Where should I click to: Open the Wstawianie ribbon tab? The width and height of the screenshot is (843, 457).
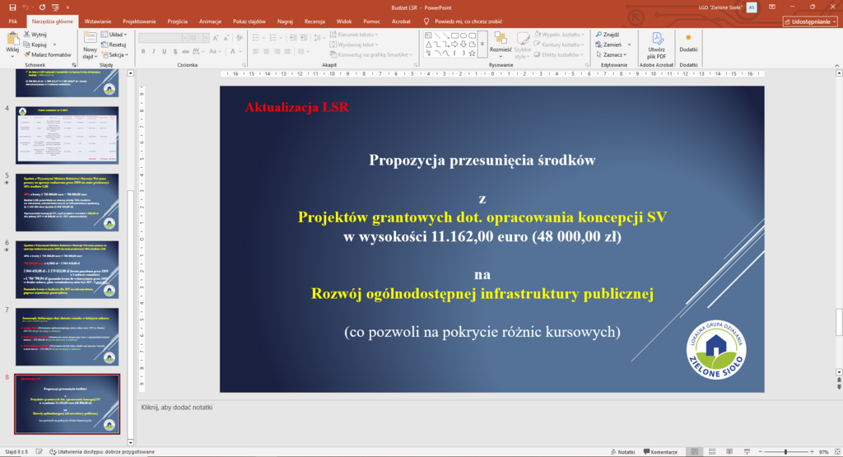point(98,21)
